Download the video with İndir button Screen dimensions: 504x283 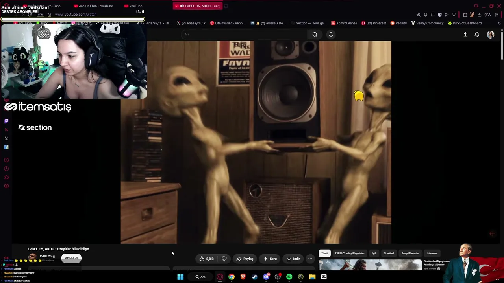293,259
